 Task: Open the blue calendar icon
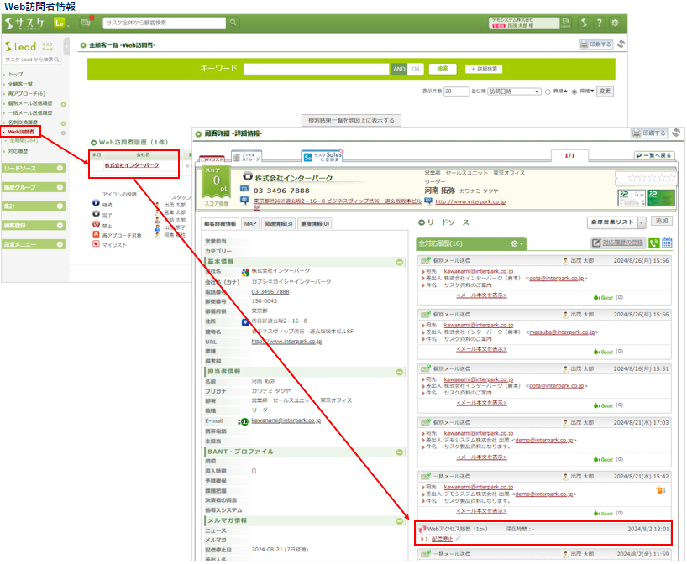point(667,243)
